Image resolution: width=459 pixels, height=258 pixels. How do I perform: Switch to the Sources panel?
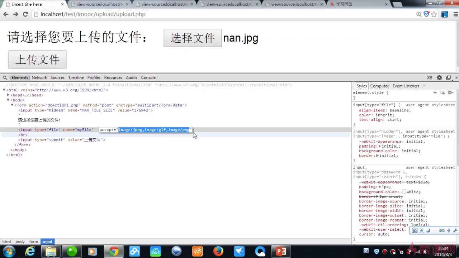pyautogui.click(x=57, y=78)
